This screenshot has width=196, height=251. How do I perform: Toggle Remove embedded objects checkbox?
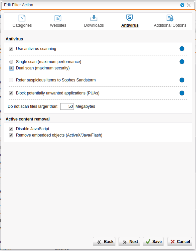click(11, 135)
